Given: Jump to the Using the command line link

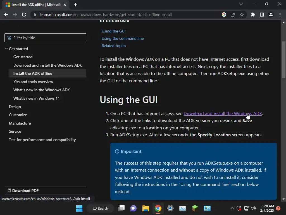Looking at the screenshot, I should (x=123, y=38).
